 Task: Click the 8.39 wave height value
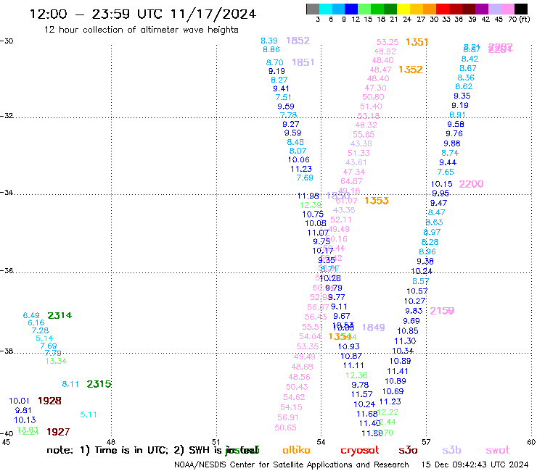point(269,41)
